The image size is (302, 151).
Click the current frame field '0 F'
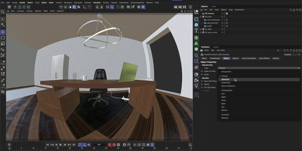tap(99, 145)
